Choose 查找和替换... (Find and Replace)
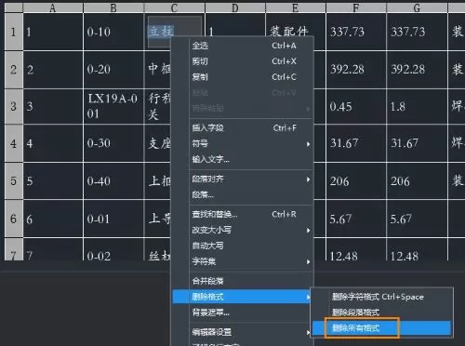The width and height of the screenshot is (465, 346). (x=243, y=214)
